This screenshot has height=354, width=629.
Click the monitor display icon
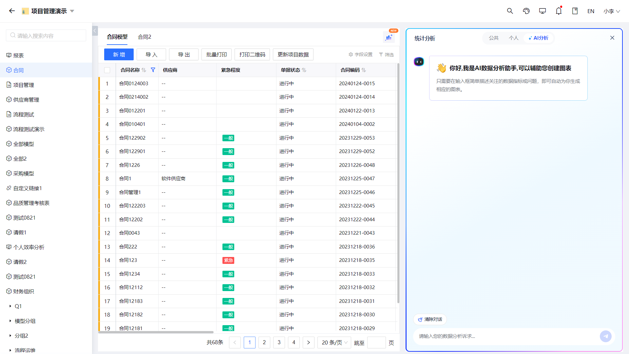(x=543, y=11)
